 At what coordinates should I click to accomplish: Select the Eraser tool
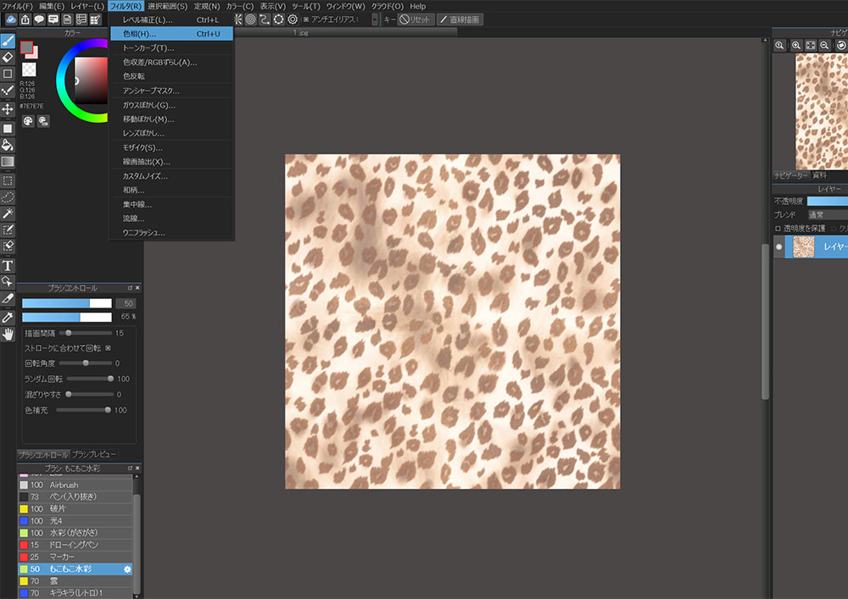pos(8,57)
